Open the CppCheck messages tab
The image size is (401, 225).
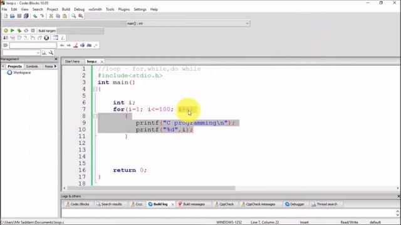coord(259,204)
